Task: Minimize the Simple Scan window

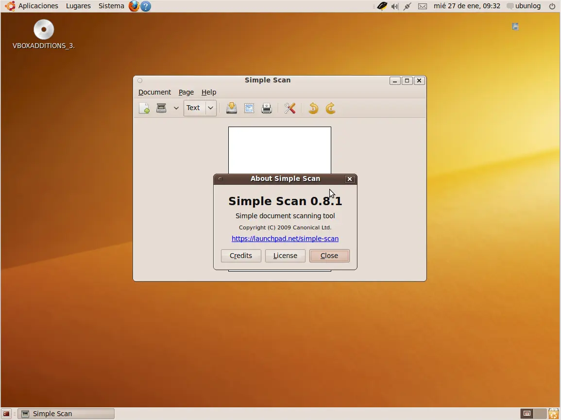Action: click(x=394, y=81)
